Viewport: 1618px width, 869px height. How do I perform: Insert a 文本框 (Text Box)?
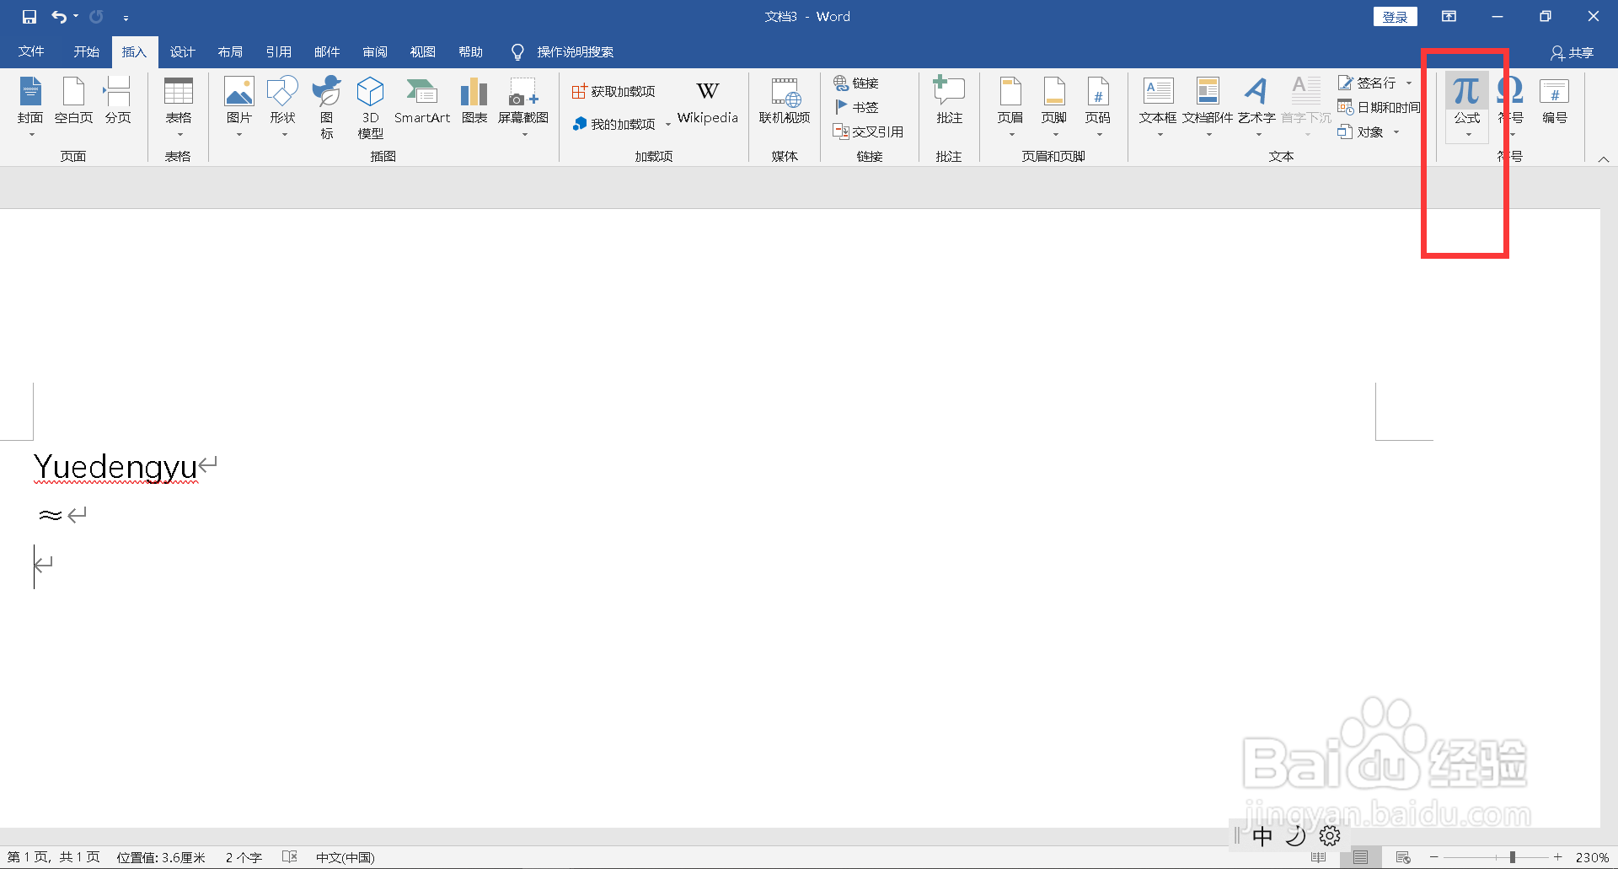coord(1158,107)
